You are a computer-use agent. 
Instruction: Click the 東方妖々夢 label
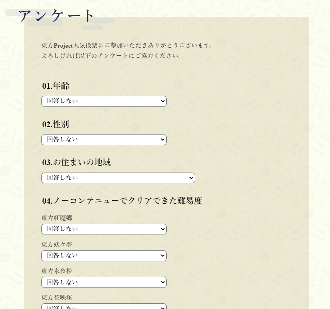[x=57, y=244]
